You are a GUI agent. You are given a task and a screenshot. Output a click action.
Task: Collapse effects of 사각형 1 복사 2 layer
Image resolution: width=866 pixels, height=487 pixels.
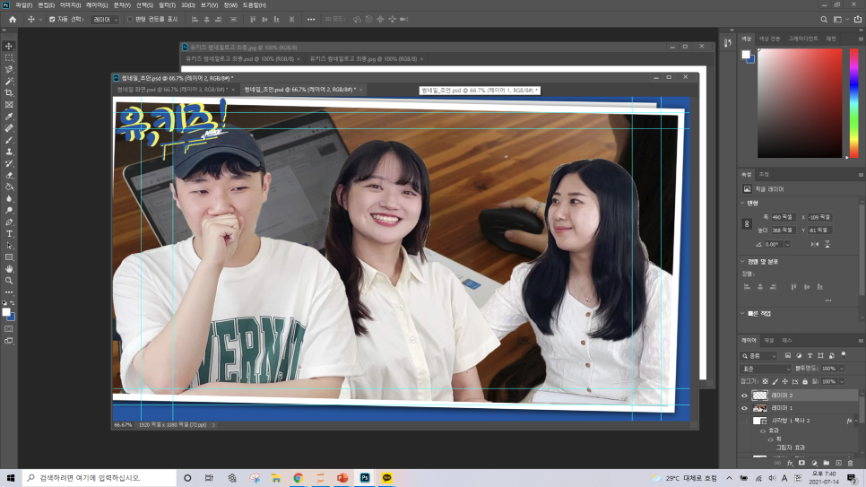(857, 422)
